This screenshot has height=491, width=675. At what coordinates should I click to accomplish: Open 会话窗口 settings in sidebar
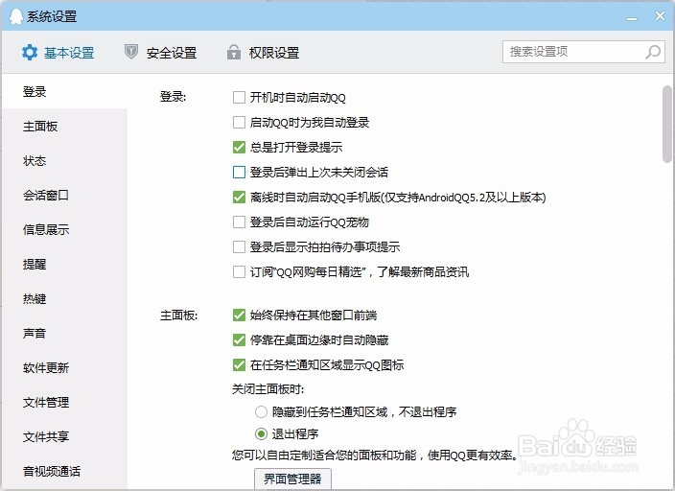[64, 195]
